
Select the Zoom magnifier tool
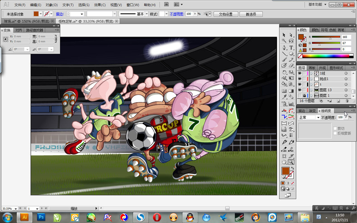(x=291, y=162)
